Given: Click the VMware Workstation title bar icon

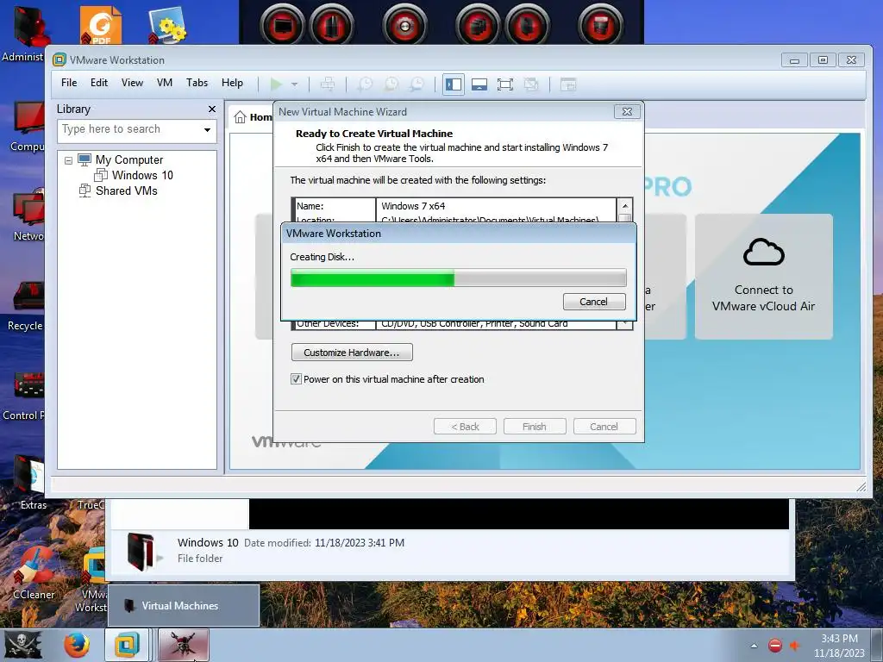Looking at the screenshot, I should (x=59, y=59).
